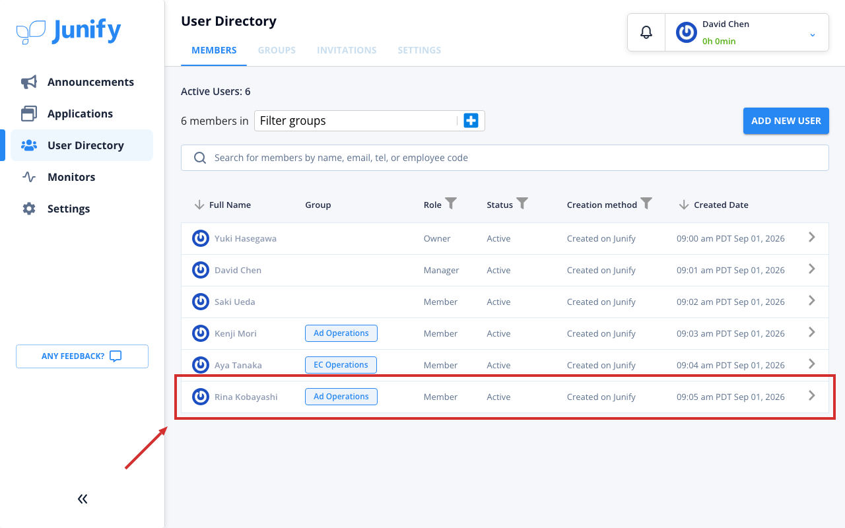Click Kenji Mori's Ad Operations group tag
845x528 pixels.
(x=341, y=333)
